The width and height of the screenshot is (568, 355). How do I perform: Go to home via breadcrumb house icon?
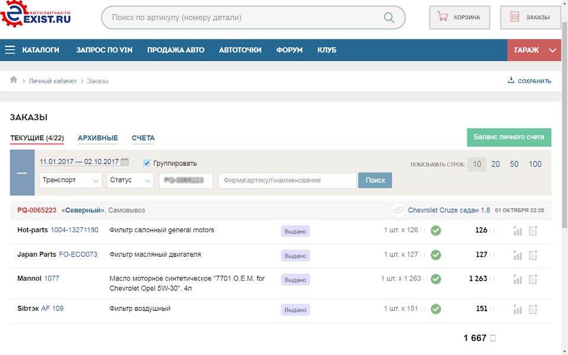click(14, 80)
